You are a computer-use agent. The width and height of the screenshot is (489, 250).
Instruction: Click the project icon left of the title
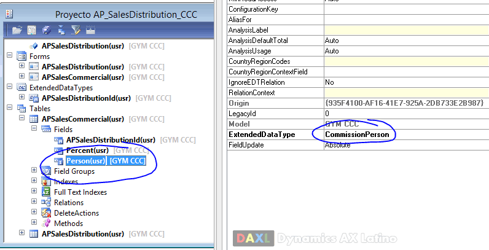9,14
